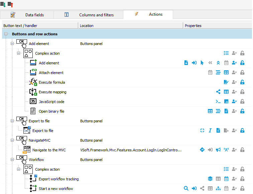Toggle user icon on Add element action row

(234, 63)
